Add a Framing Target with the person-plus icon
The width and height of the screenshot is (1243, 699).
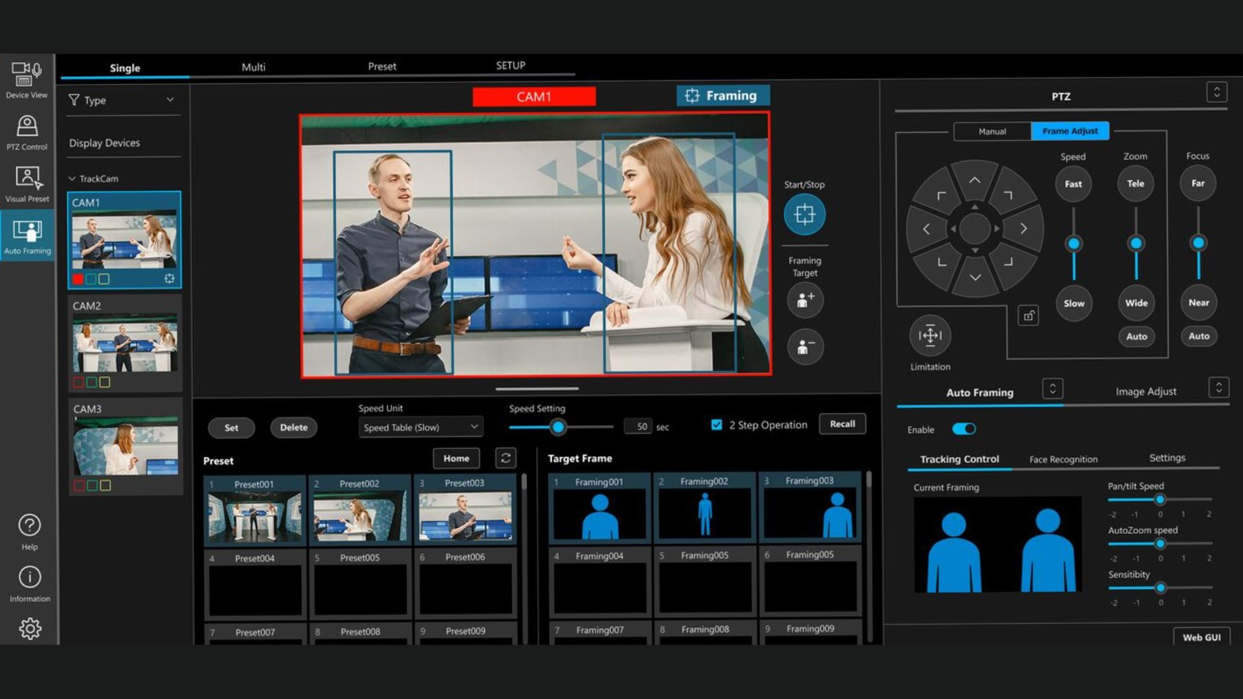click(x=804, y=300)
